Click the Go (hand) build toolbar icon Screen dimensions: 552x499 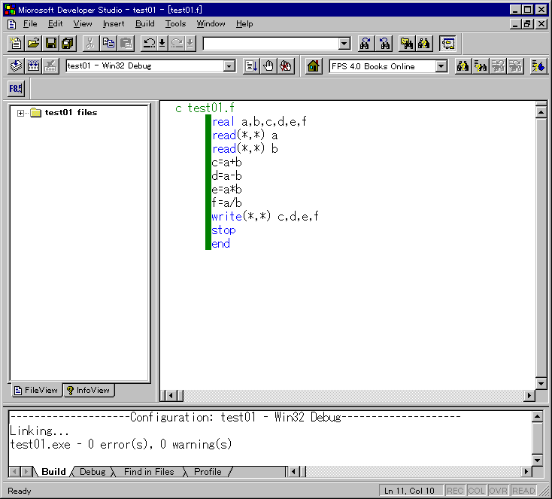pyautogui.click(x=268, y=66)
